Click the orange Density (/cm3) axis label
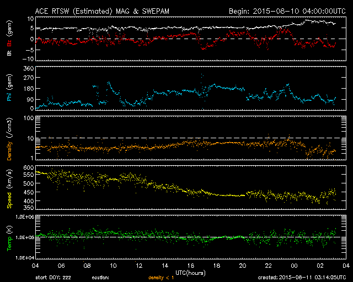The height and width of the screenshot is (282, 353). coord(9,139)
